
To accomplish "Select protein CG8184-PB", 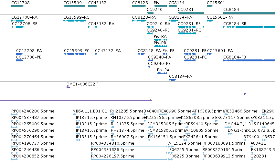I will pos(249,60).
